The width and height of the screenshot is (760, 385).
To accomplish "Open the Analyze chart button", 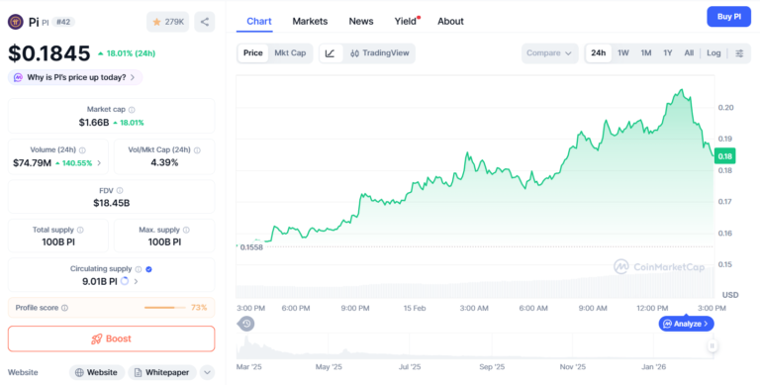I will click(x=686, y=324).
